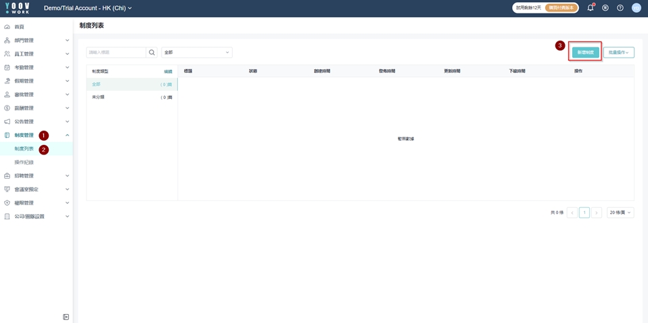Click the 購買付費版本 button
This screenshot has width=648, height=323.
click(x=561, y=8)
